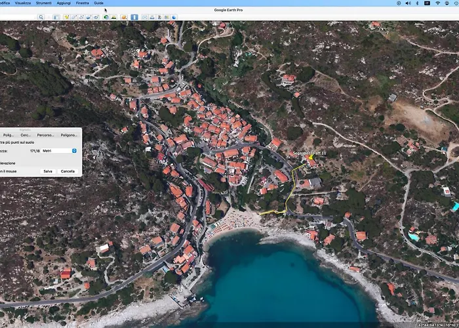Viewport: 459px width, 328px height.
Task: Click the email envelope toolbar icon
Action: [145, 16]
